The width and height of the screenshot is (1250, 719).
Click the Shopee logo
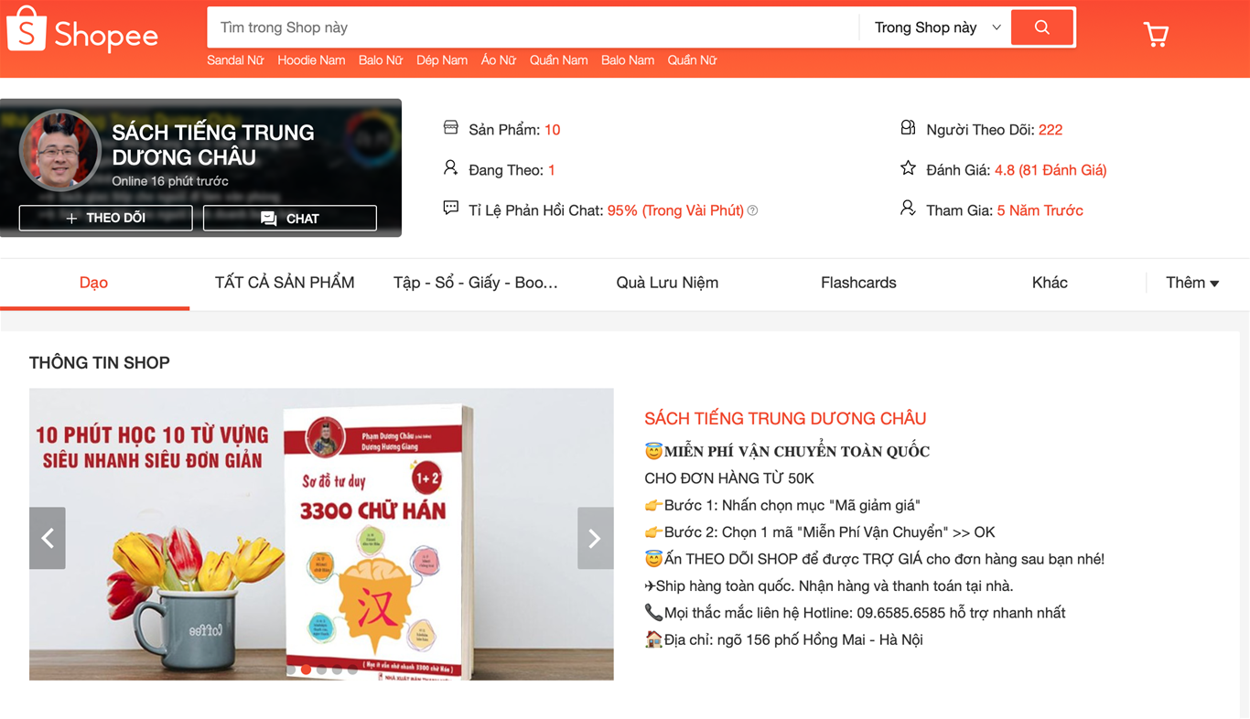pyautogui.click(x=82, y=30)
